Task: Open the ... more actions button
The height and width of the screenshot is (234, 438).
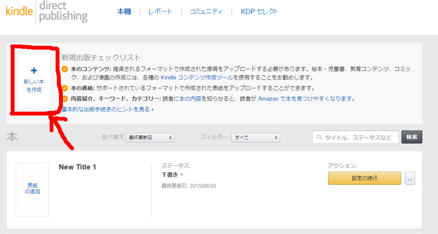Action: click(x=410, y=178)
